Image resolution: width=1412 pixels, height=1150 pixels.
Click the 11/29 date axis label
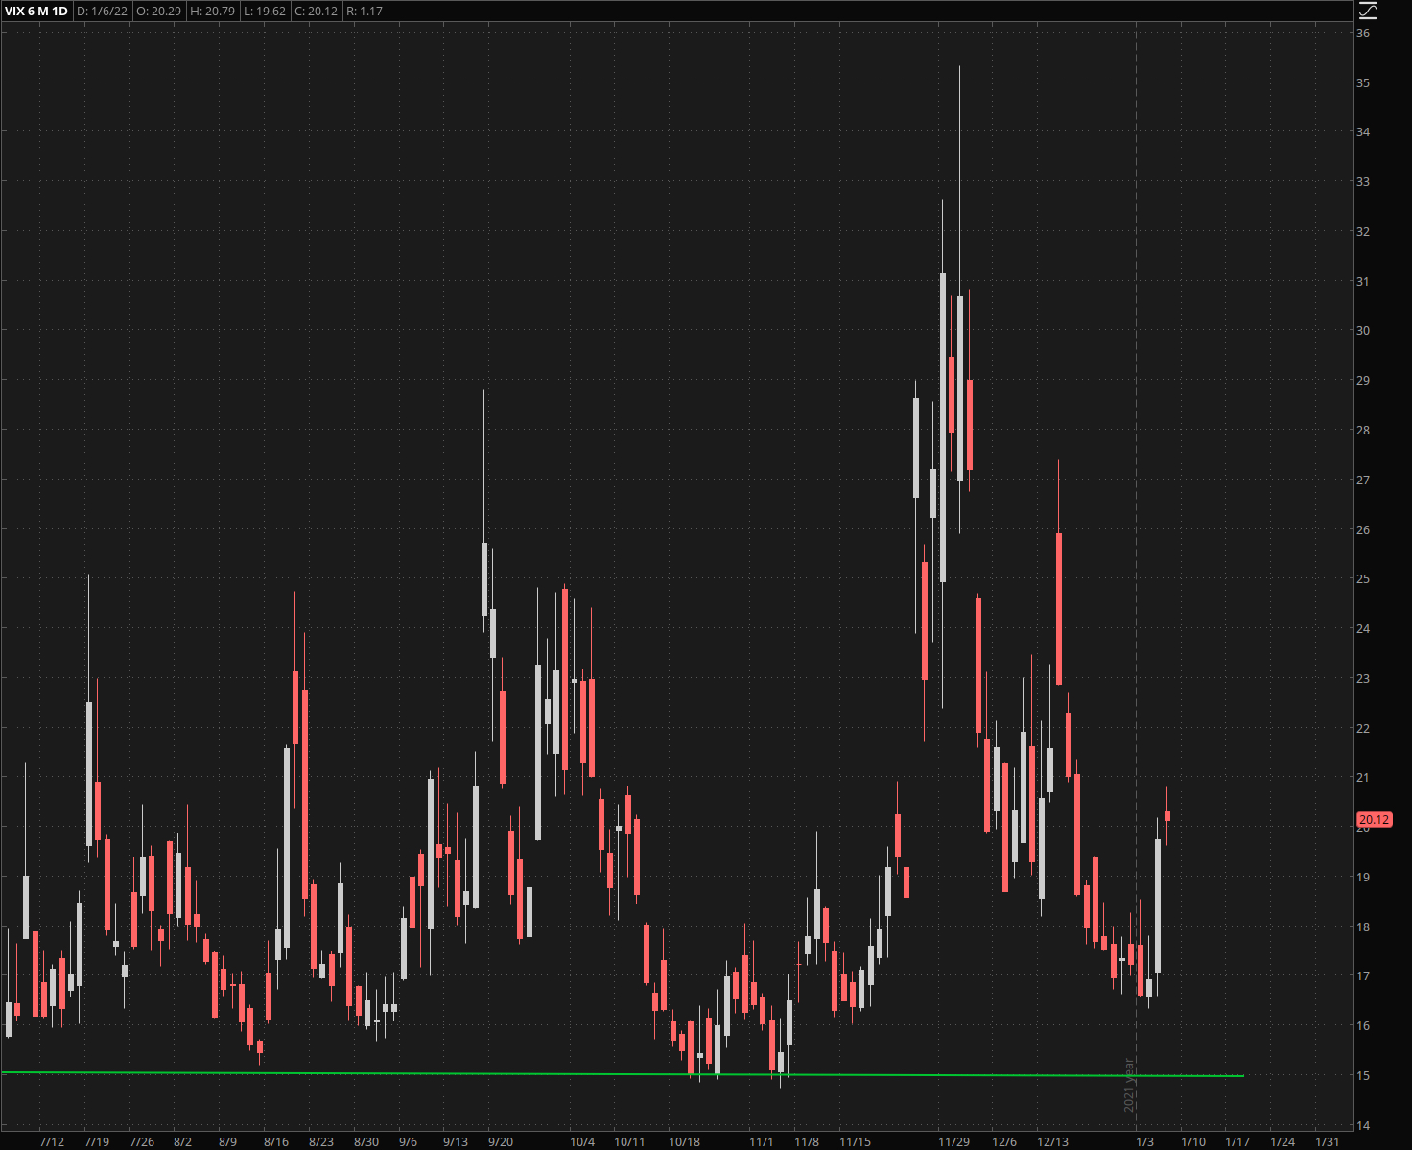click(953, 1141)
